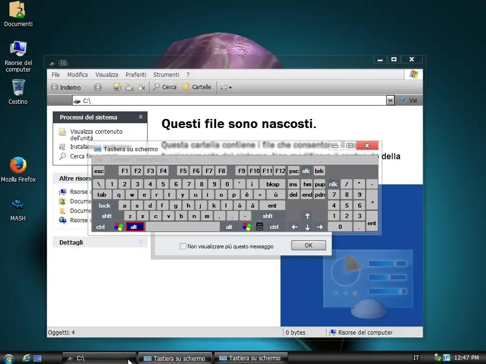Open the Visualizza menu
This screenshot has height=364, width=486.
coord(107,74)
